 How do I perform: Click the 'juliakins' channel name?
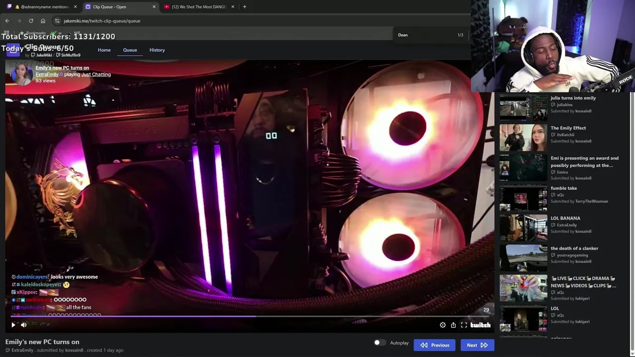(x=565, y=105)
